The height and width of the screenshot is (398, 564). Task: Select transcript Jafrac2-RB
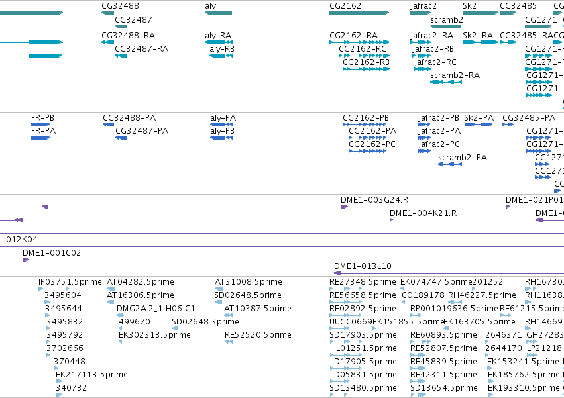coord(433,49)
